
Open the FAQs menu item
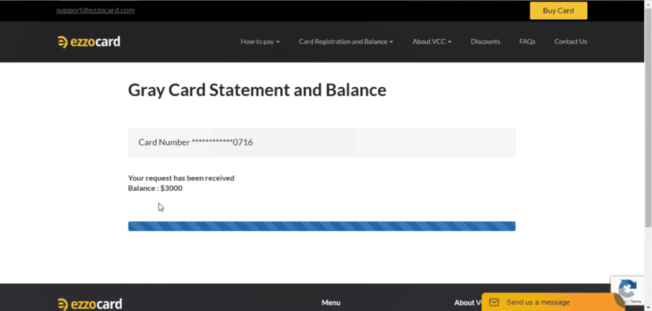[527, 41]
